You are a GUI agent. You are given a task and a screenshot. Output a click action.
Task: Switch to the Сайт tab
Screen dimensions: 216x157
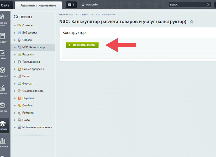(x=5, y=5)
